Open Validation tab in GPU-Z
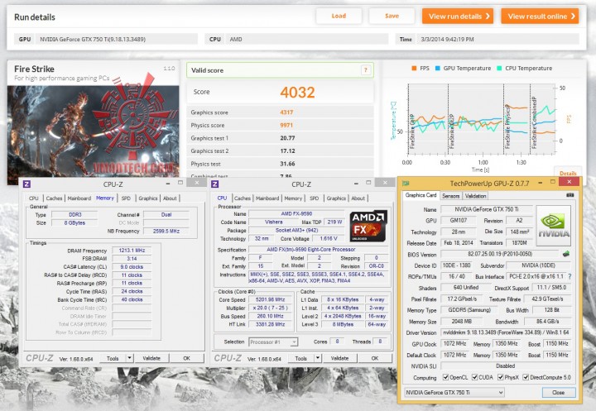596x411 pixels. point(475,196)
